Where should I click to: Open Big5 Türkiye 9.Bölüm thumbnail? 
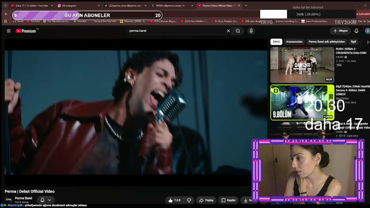[x=302, y=102]
